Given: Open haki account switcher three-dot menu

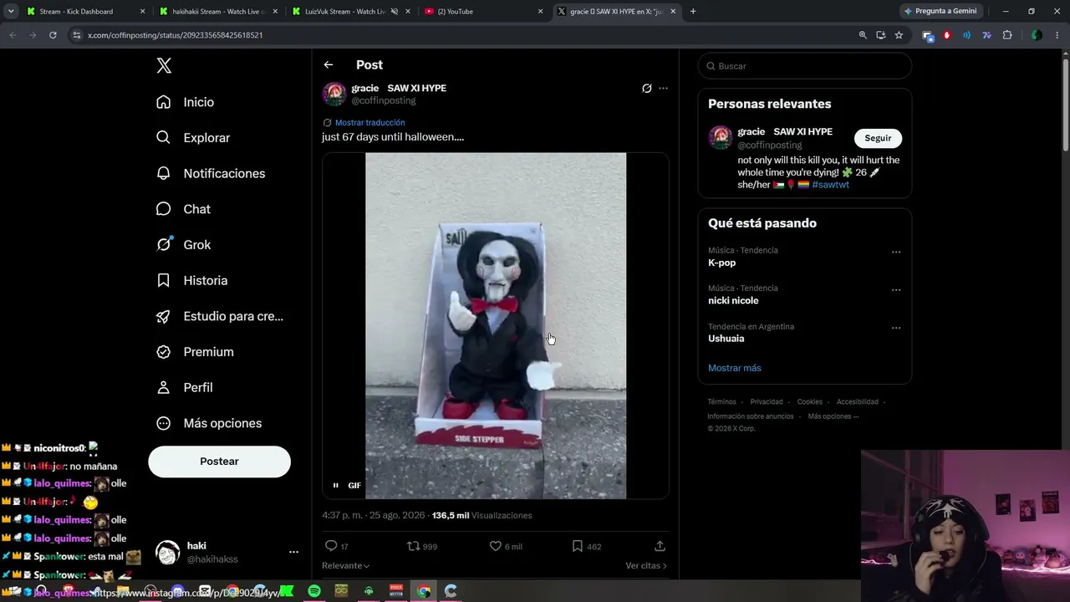Looking at the screenshot, I should 293,553.
